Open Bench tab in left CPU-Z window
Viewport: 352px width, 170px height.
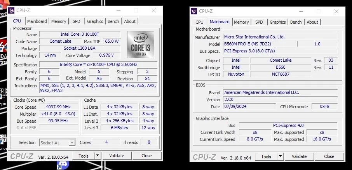[113, 21]
